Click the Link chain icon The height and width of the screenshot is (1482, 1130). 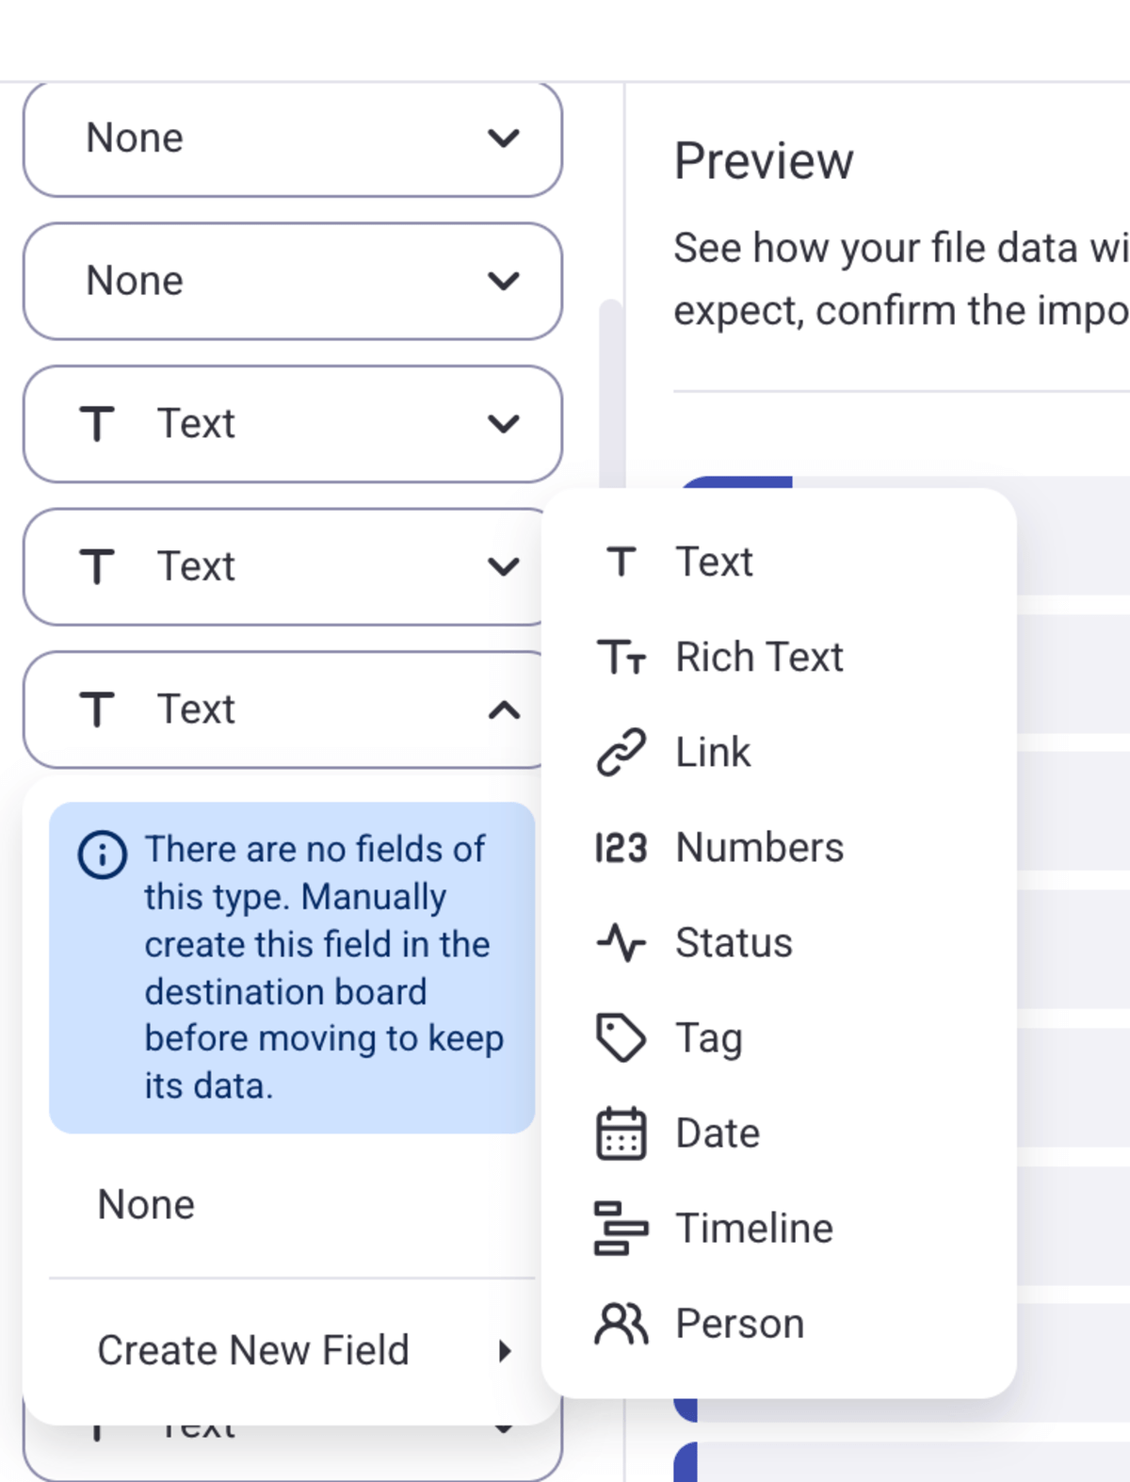(x=621, y=752)
